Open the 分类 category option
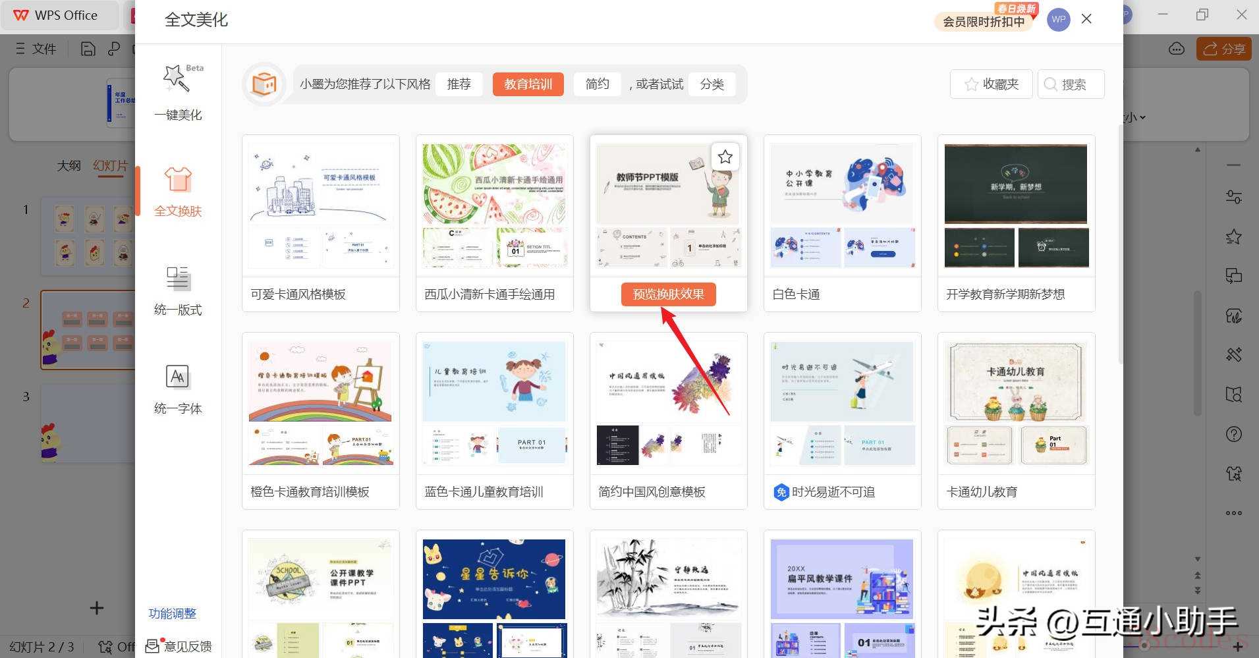Viewport: 1259px width, 658px height. (x=712, y=84)
